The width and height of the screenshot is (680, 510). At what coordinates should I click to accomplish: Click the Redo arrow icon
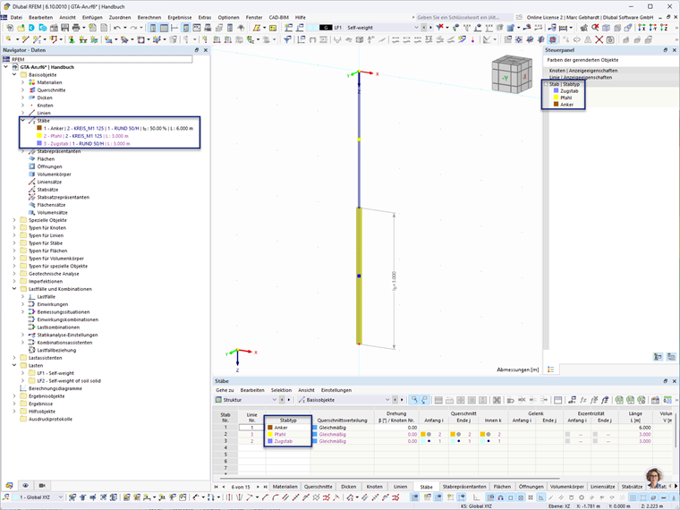tap(133, 28)
